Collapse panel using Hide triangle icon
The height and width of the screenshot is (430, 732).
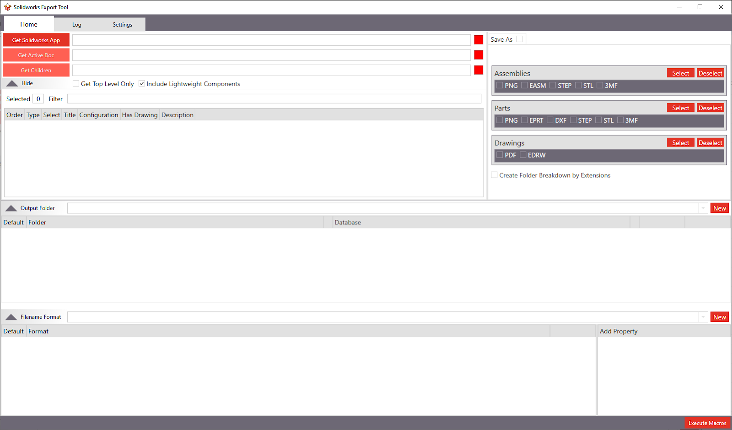click(12, 83)
